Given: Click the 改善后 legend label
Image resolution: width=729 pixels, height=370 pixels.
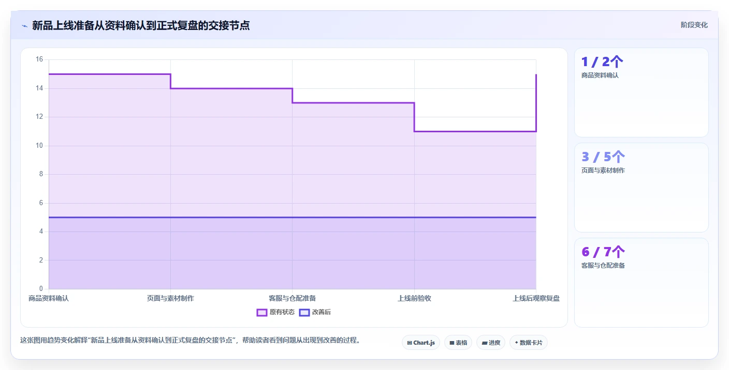Looking at the screenshot, I should (x=322, y=312).
